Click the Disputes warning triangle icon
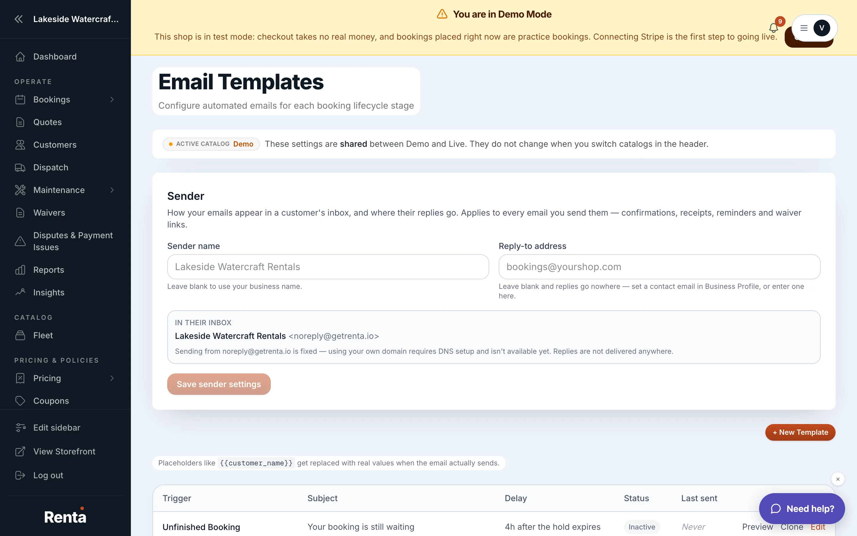This screenshot has height=536, width=857. click(20, 241)
